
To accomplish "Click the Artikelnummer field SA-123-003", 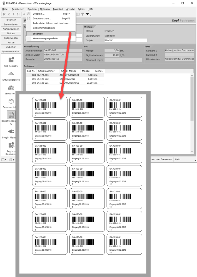I will (x=63, y=50).
